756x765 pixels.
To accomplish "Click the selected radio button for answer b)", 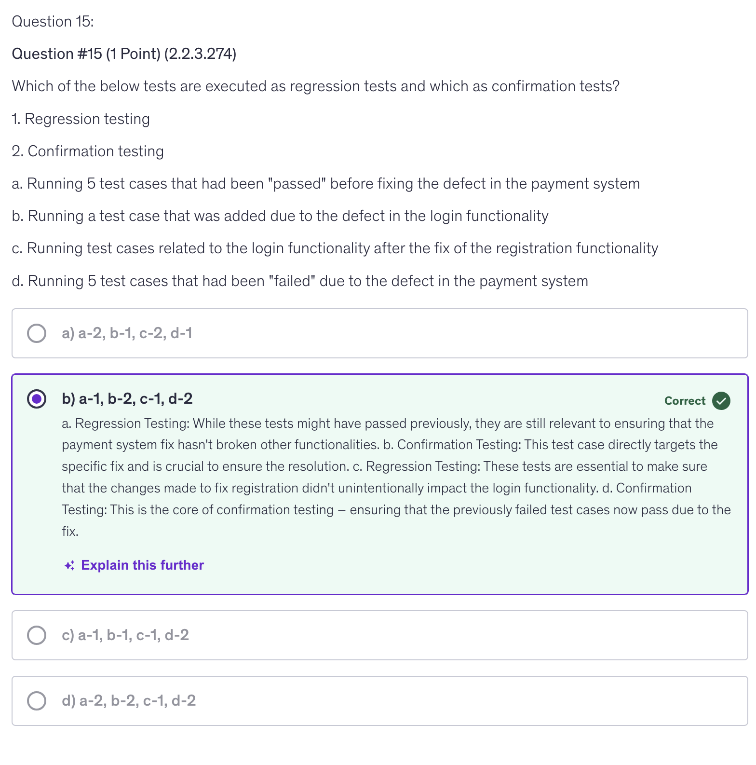I will pos(37,399).
